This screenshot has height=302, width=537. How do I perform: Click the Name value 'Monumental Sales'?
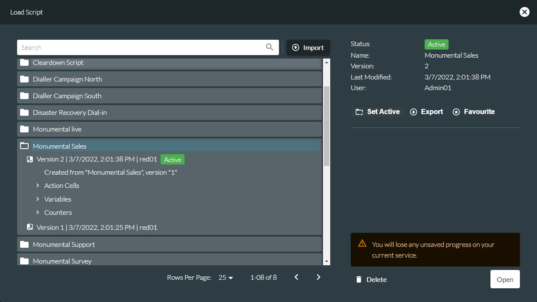pos(452,56)
